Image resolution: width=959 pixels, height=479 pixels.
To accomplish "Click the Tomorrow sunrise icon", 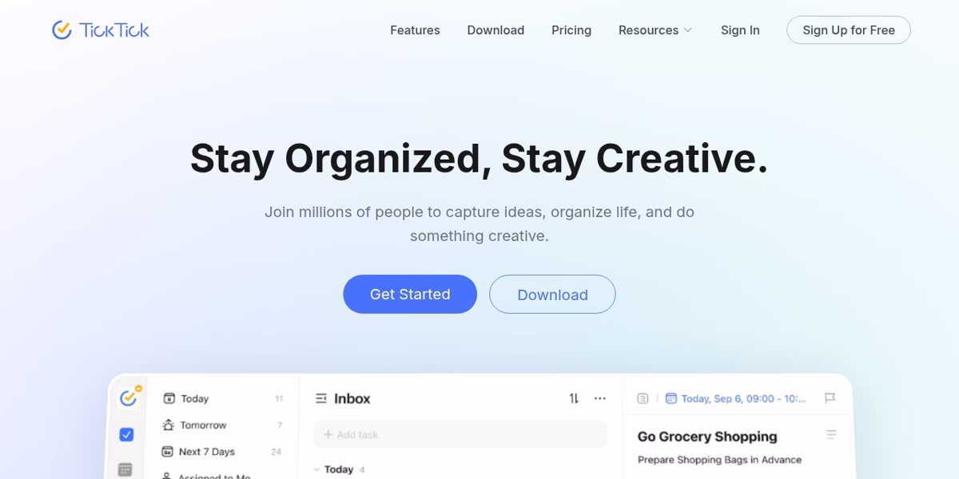I will click(x=169, y=425).
